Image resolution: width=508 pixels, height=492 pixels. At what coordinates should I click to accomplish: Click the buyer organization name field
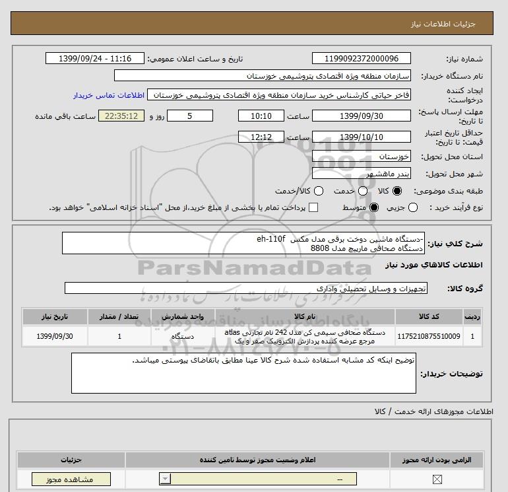263,76
